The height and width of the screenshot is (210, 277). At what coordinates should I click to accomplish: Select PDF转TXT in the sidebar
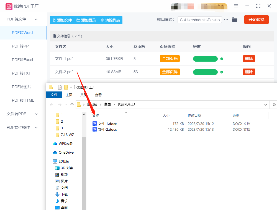tap(21, 73)
